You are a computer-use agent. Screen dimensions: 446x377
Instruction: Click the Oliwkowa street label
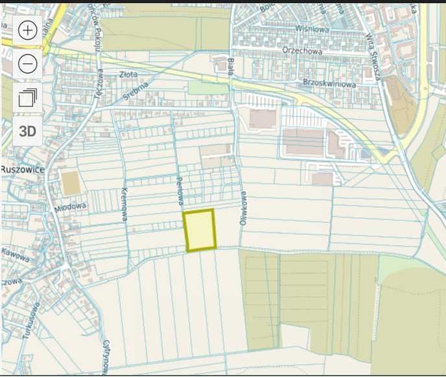click(243, 208)
